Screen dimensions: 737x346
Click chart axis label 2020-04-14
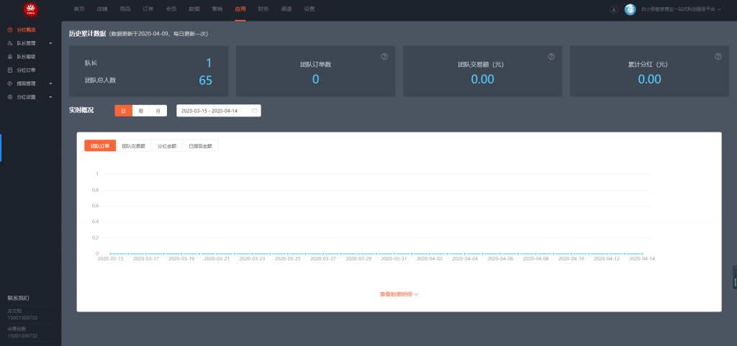(642, 259)
